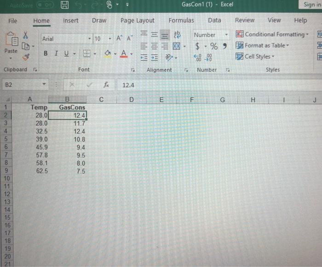Viewport: 322px width, 267px height.
Task: Open the Arial font name dropdown
Action: tap(90, 39)
